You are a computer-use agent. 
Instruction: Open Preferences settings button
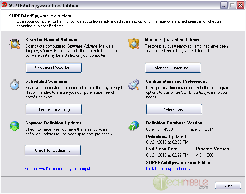(x=174, y=109)
